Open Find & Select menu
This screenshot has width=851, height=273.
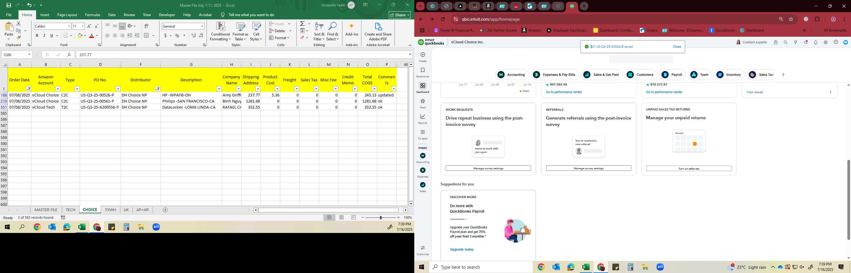[333, 32]
